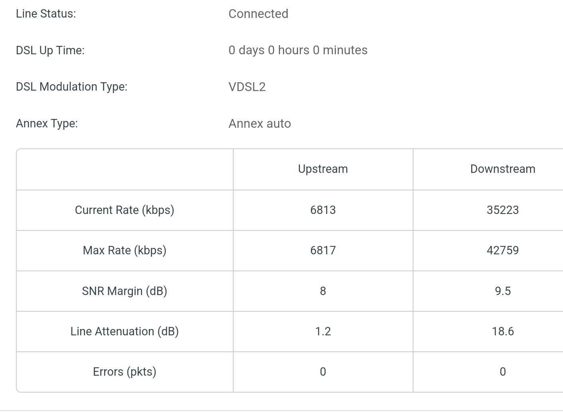Click the VDSL2 modulation type value
Screen dimensions: 563x412
point(247,87)
